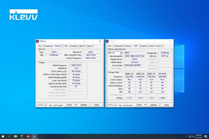This screenshot has width=209, height=139.
Task: Open Mainboard tab in left CPU-Z window
Action: (49, 46)
